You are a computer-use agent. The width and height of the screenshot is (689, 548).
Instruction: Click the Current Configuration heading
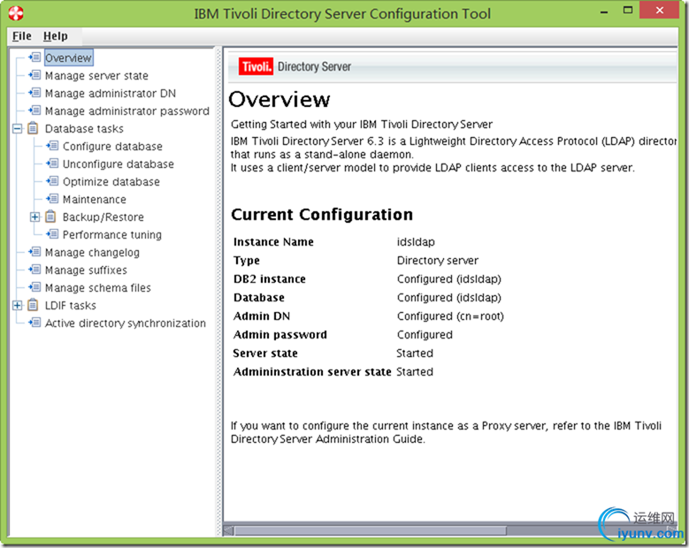point(322,214)
